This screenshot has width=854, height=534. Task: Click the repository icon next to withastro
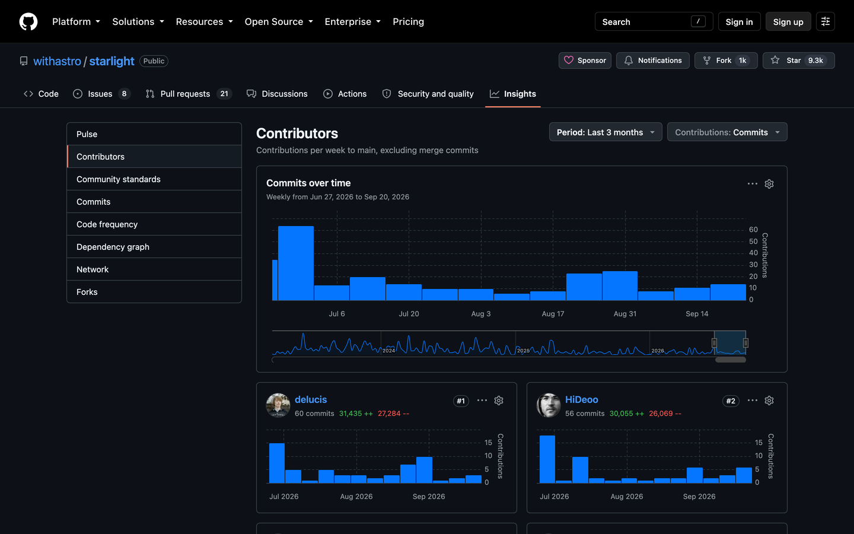pos(24,61)
